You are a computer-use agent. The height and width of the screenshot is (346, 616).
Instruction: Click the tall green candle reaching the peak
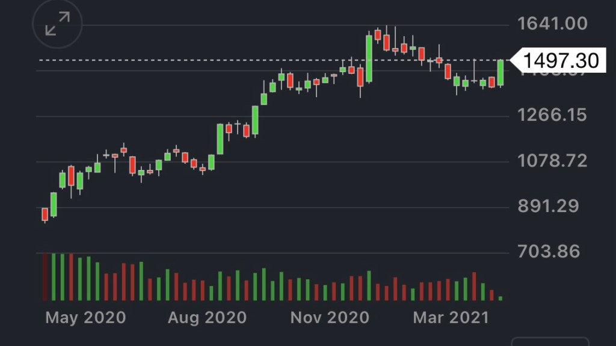point(369,58)
